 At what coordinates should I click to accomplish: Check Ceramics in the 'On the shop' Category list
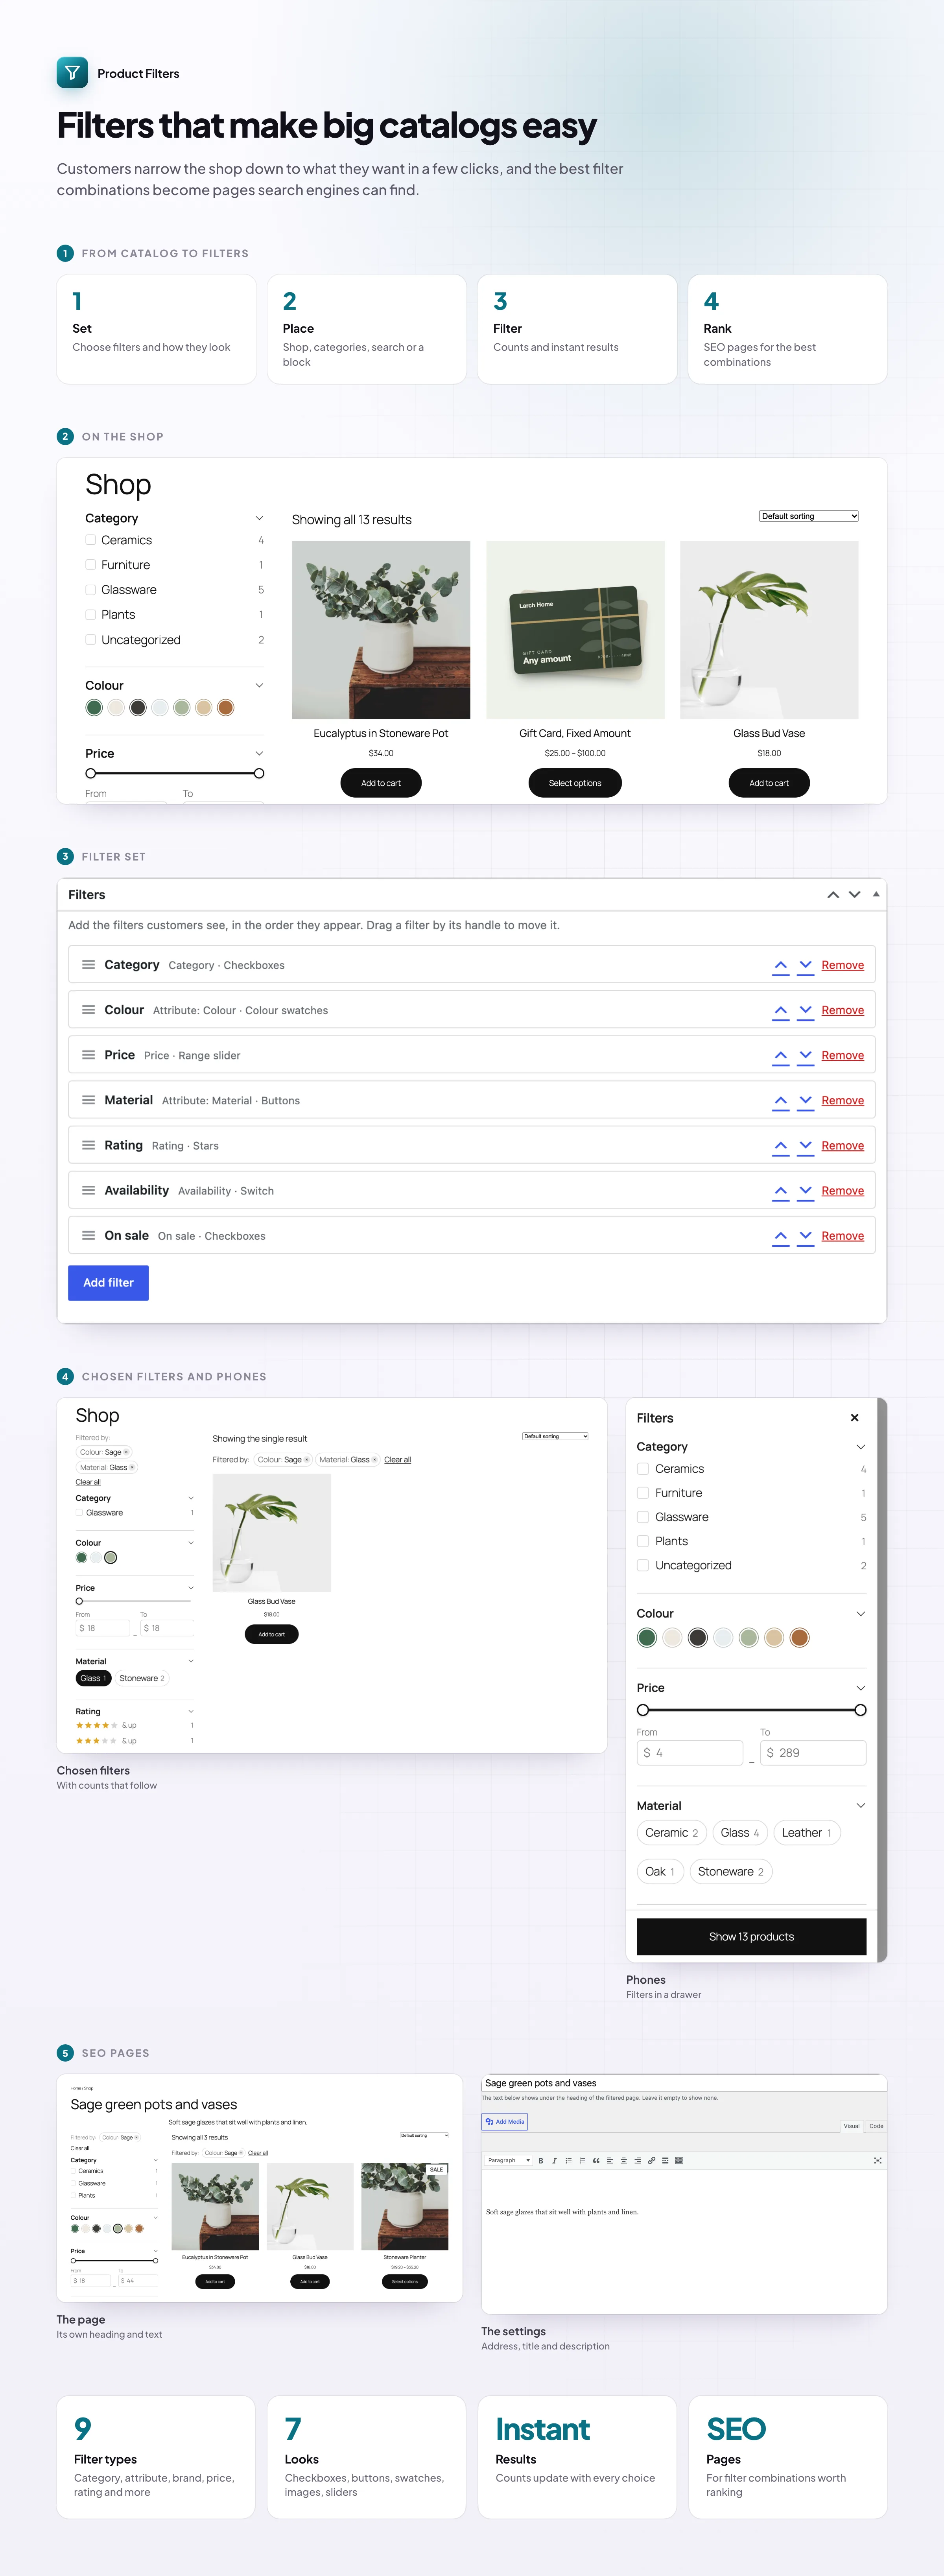[91, 540]
